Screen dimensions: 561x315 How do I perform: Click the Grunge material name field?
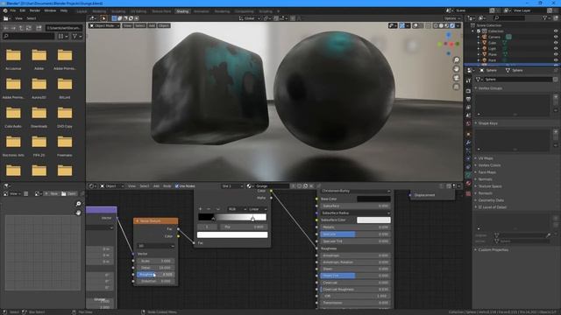tap(272, 186)
